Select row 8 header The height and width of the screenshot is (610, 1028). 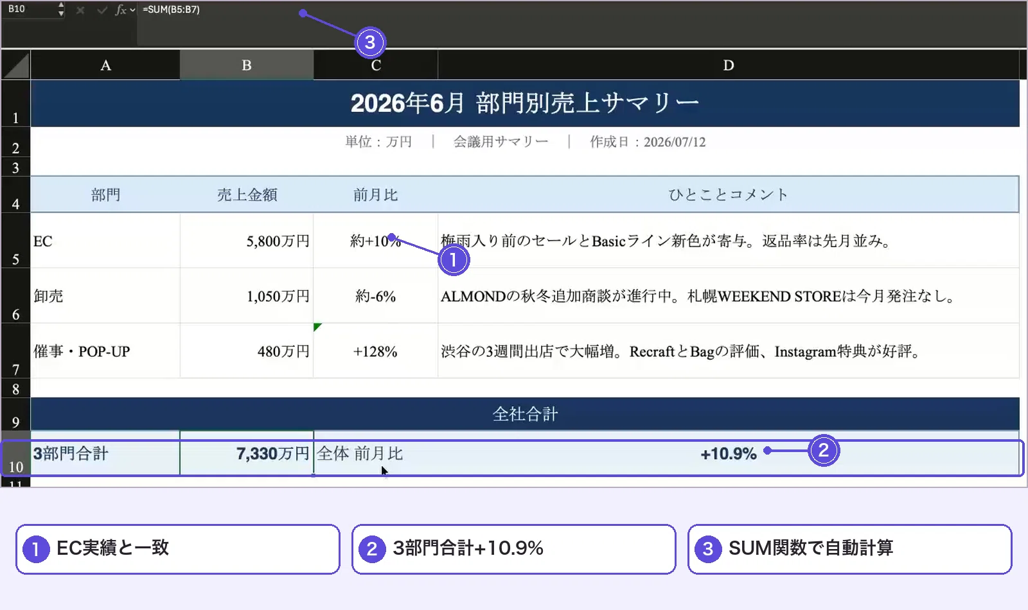pos(15,388)
